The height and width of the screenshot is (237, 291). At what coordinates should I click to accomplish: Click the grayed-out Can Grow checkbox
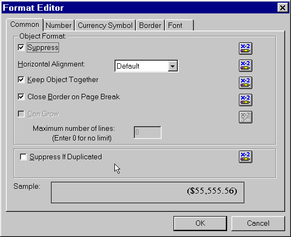(x=21, y=114)
